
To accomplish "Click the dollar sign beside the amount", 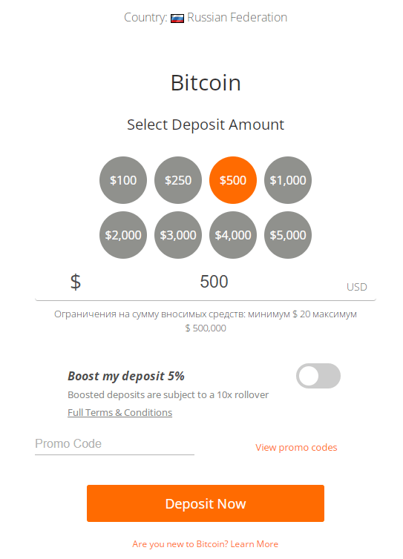I will tap(76, 282).
